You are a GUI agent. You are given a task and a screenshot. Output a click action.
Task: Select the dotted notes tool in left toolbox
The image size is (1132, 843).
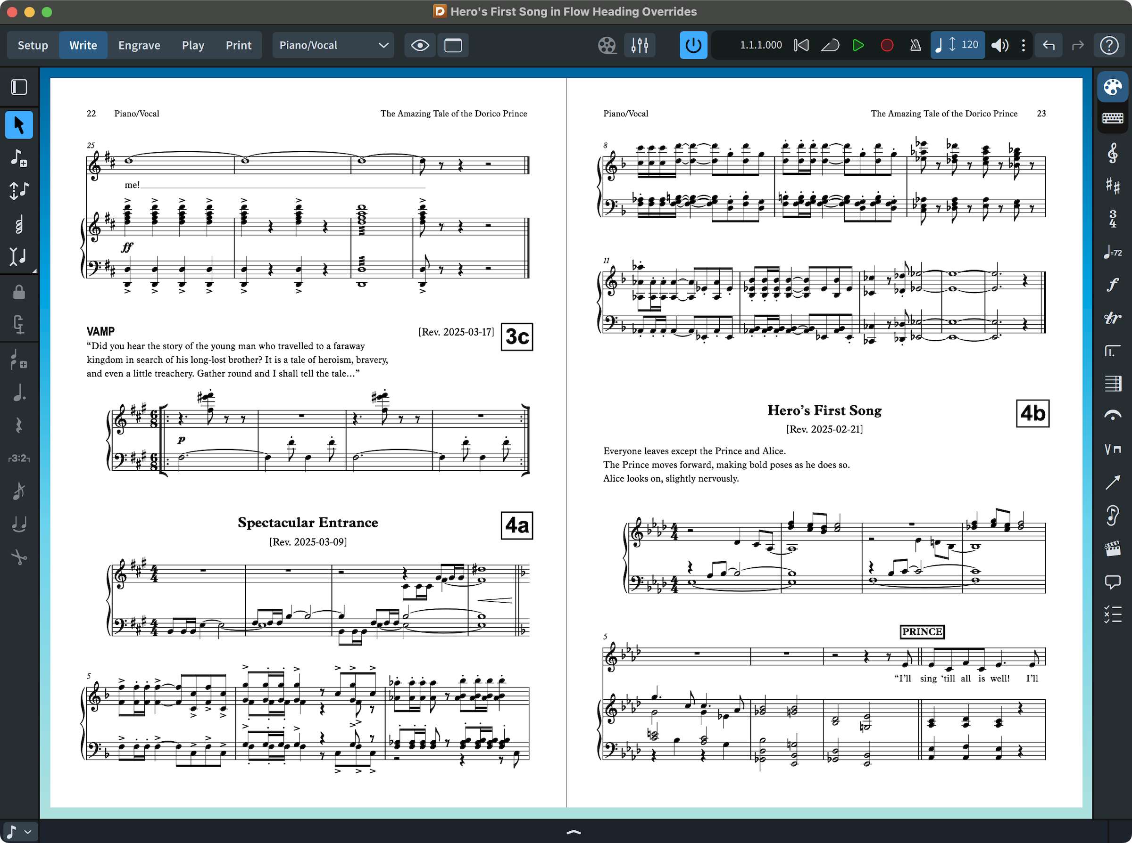pos(19,393)
